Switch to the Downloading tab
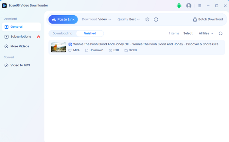Image resolution: width=229 pixels, height=142 pixels. 62,33
